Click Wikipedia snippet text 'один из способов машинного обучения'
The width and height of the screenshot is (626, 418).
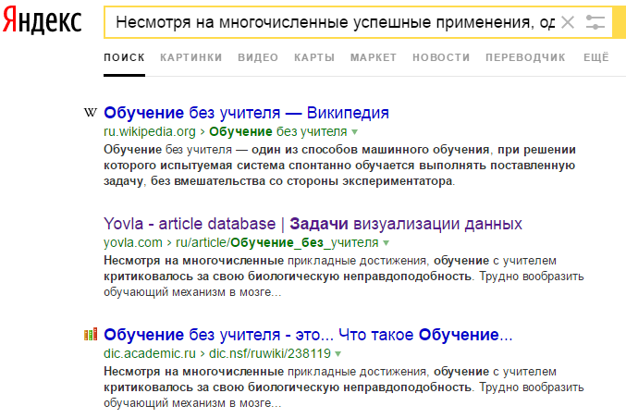[x=371, y=150]
